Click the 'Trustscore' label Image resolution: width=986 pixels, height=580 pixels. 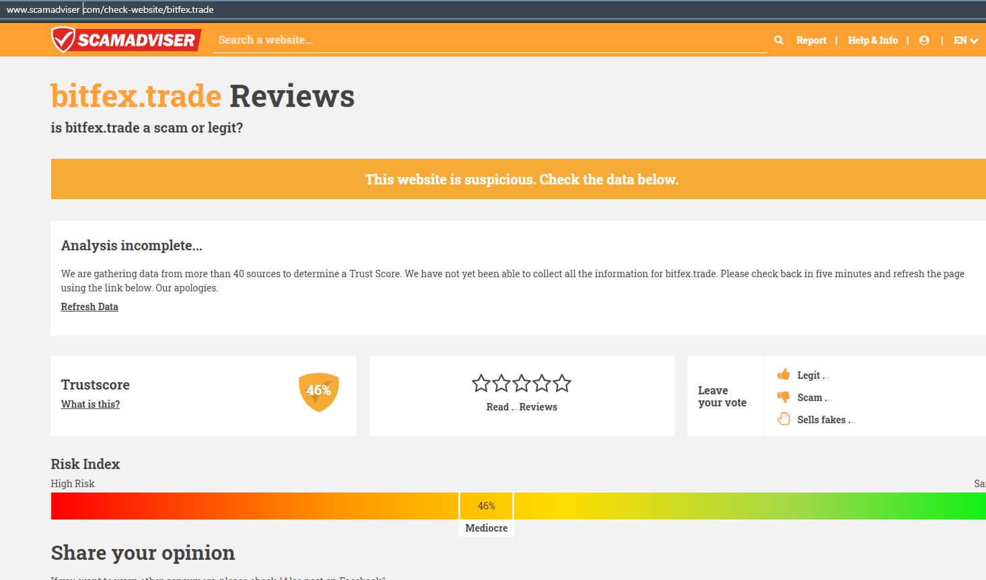point(96,385)
